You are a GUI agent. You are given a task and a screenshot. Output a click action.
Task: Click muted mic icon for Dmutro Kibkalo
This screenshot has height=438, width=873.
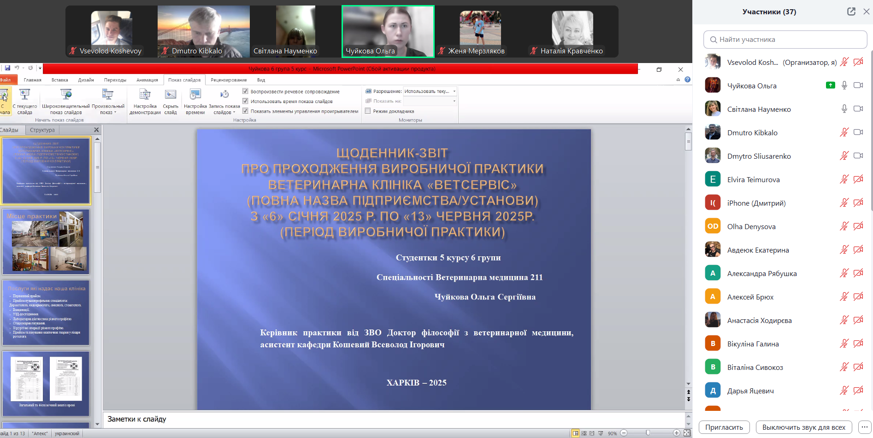[844, 133]
